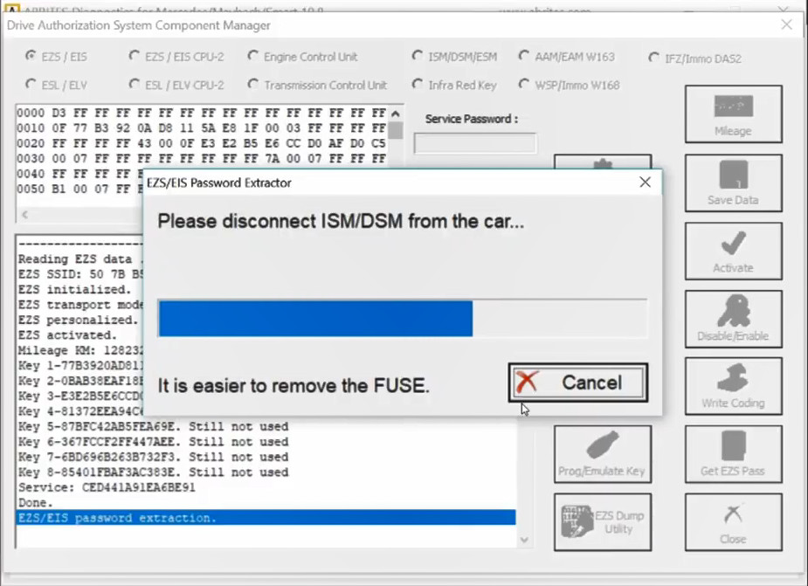Click the 'Key 7-6BD696B263B732F3' log line

click(x=153, y=457)
